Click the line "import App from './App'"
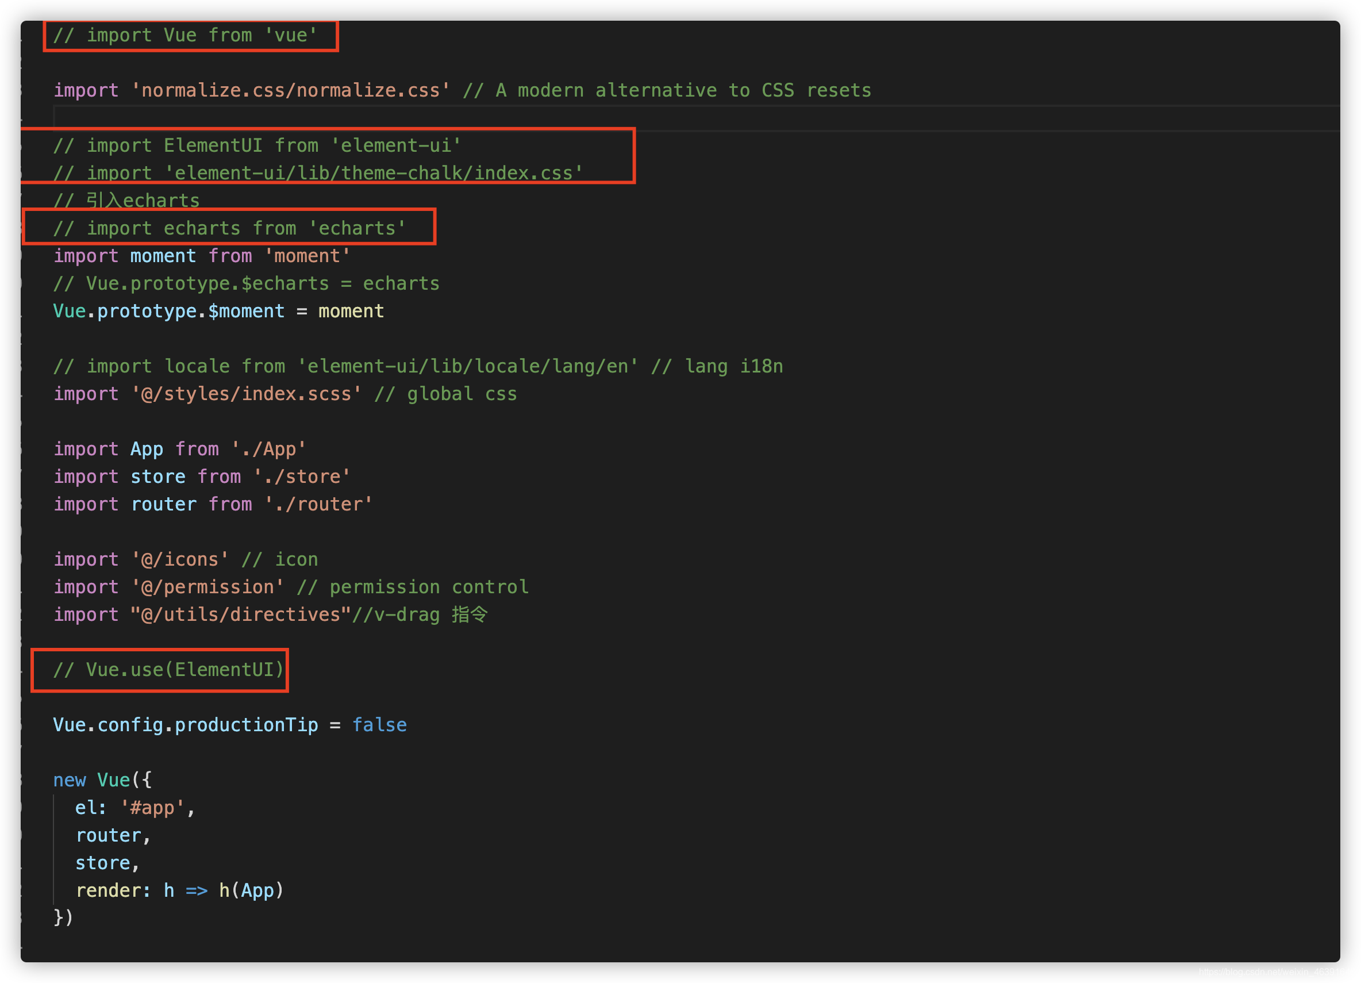The image size is (1361, 983). click(179, 450)
